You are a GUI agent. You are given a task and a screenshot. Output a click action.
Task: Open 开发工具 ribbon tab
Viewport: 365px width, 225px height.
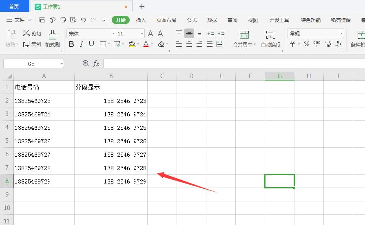[279, 20]
